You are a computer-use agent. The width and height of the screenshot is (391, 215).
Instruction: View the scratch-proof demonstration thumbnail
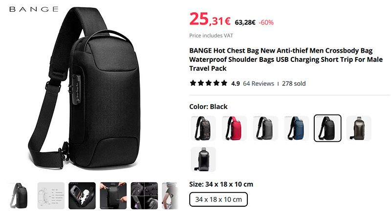click(113, 195)
